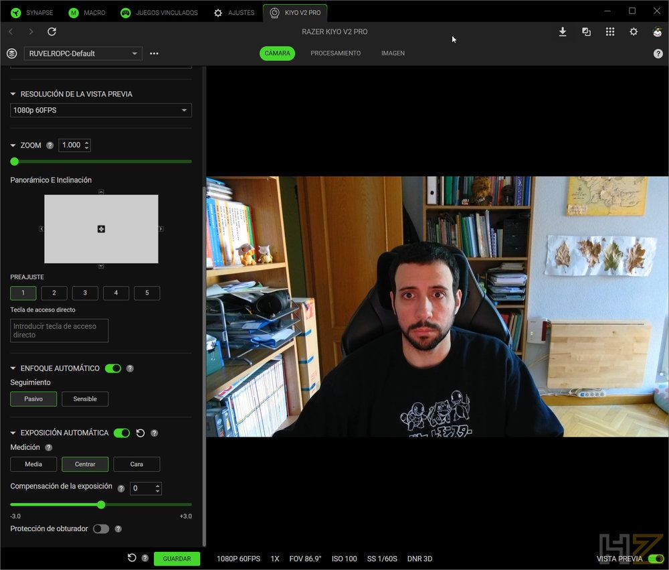
Task: Select the CÁMARA tab
Action: 278,54
